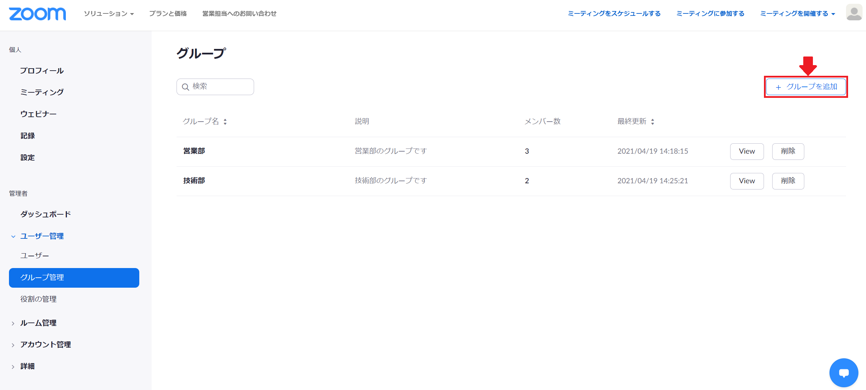Viewport: 866px width, 390px height.
Task: Click 営業部のグループです description
Action: point(391,151)
